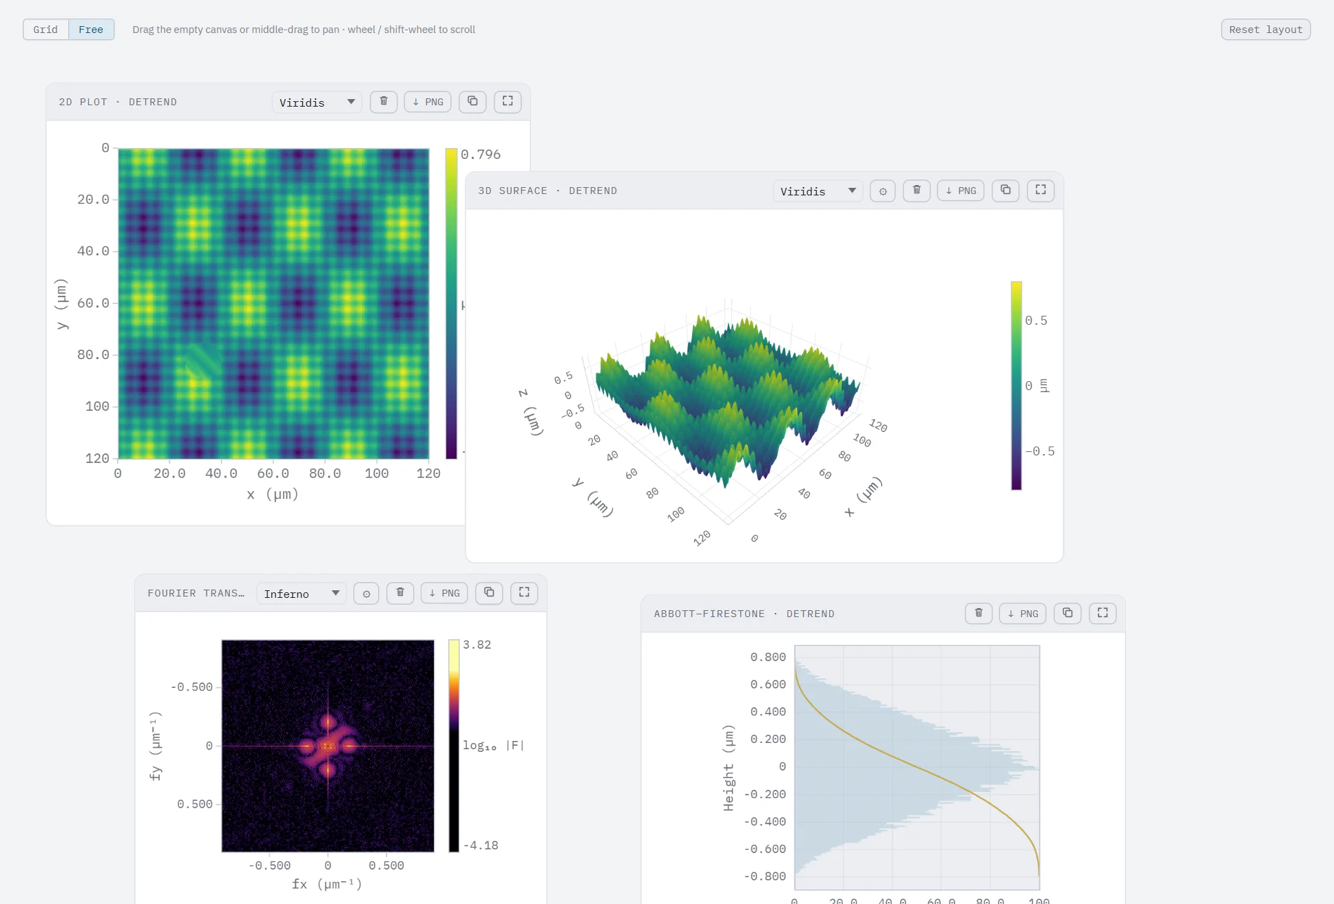Open the Fourier Transform Inferno colormap dropdown
The height and width of the screenshot is (904, 1334).
click(x=302, y=593)
